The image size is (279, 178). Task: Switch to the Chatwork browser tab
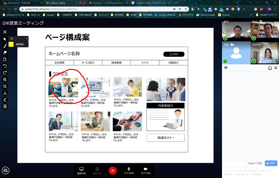[19, 3]
